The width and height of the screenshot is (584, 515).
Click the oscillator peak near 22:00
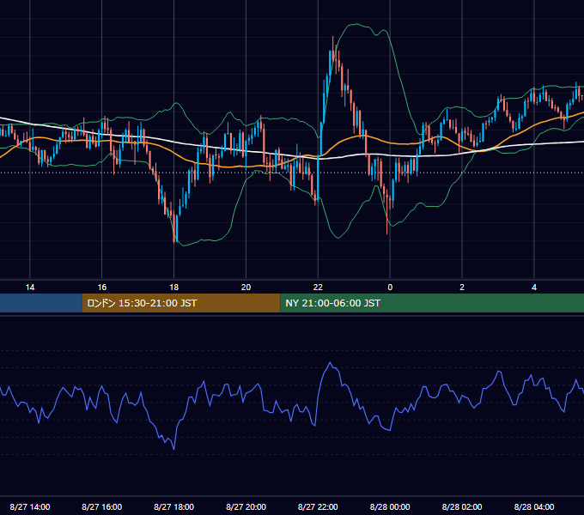(x=330, y=362)
